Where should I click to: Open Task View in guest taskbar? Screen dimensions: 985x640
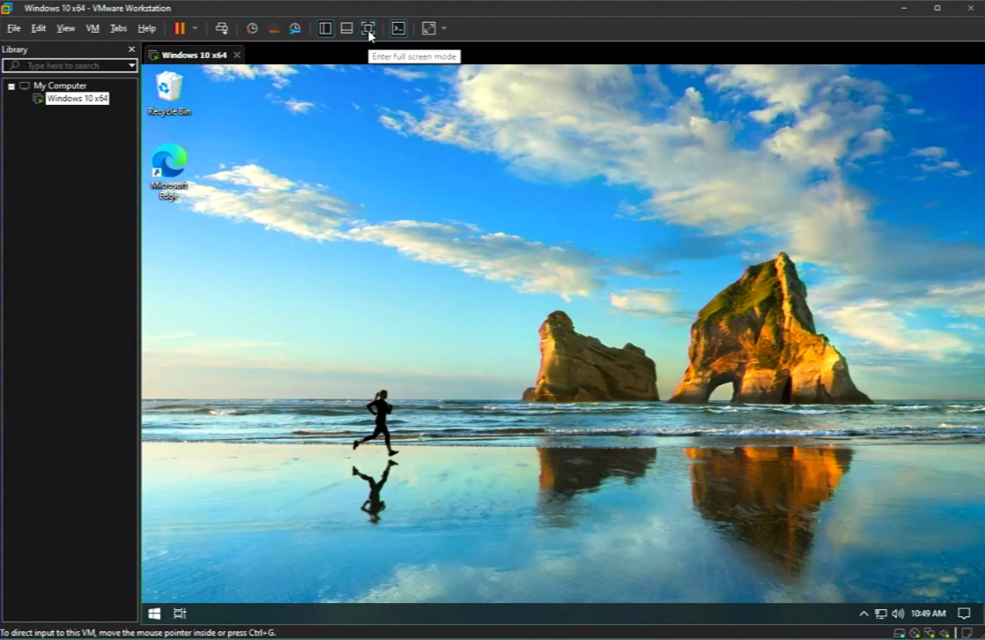coord(180,614)
